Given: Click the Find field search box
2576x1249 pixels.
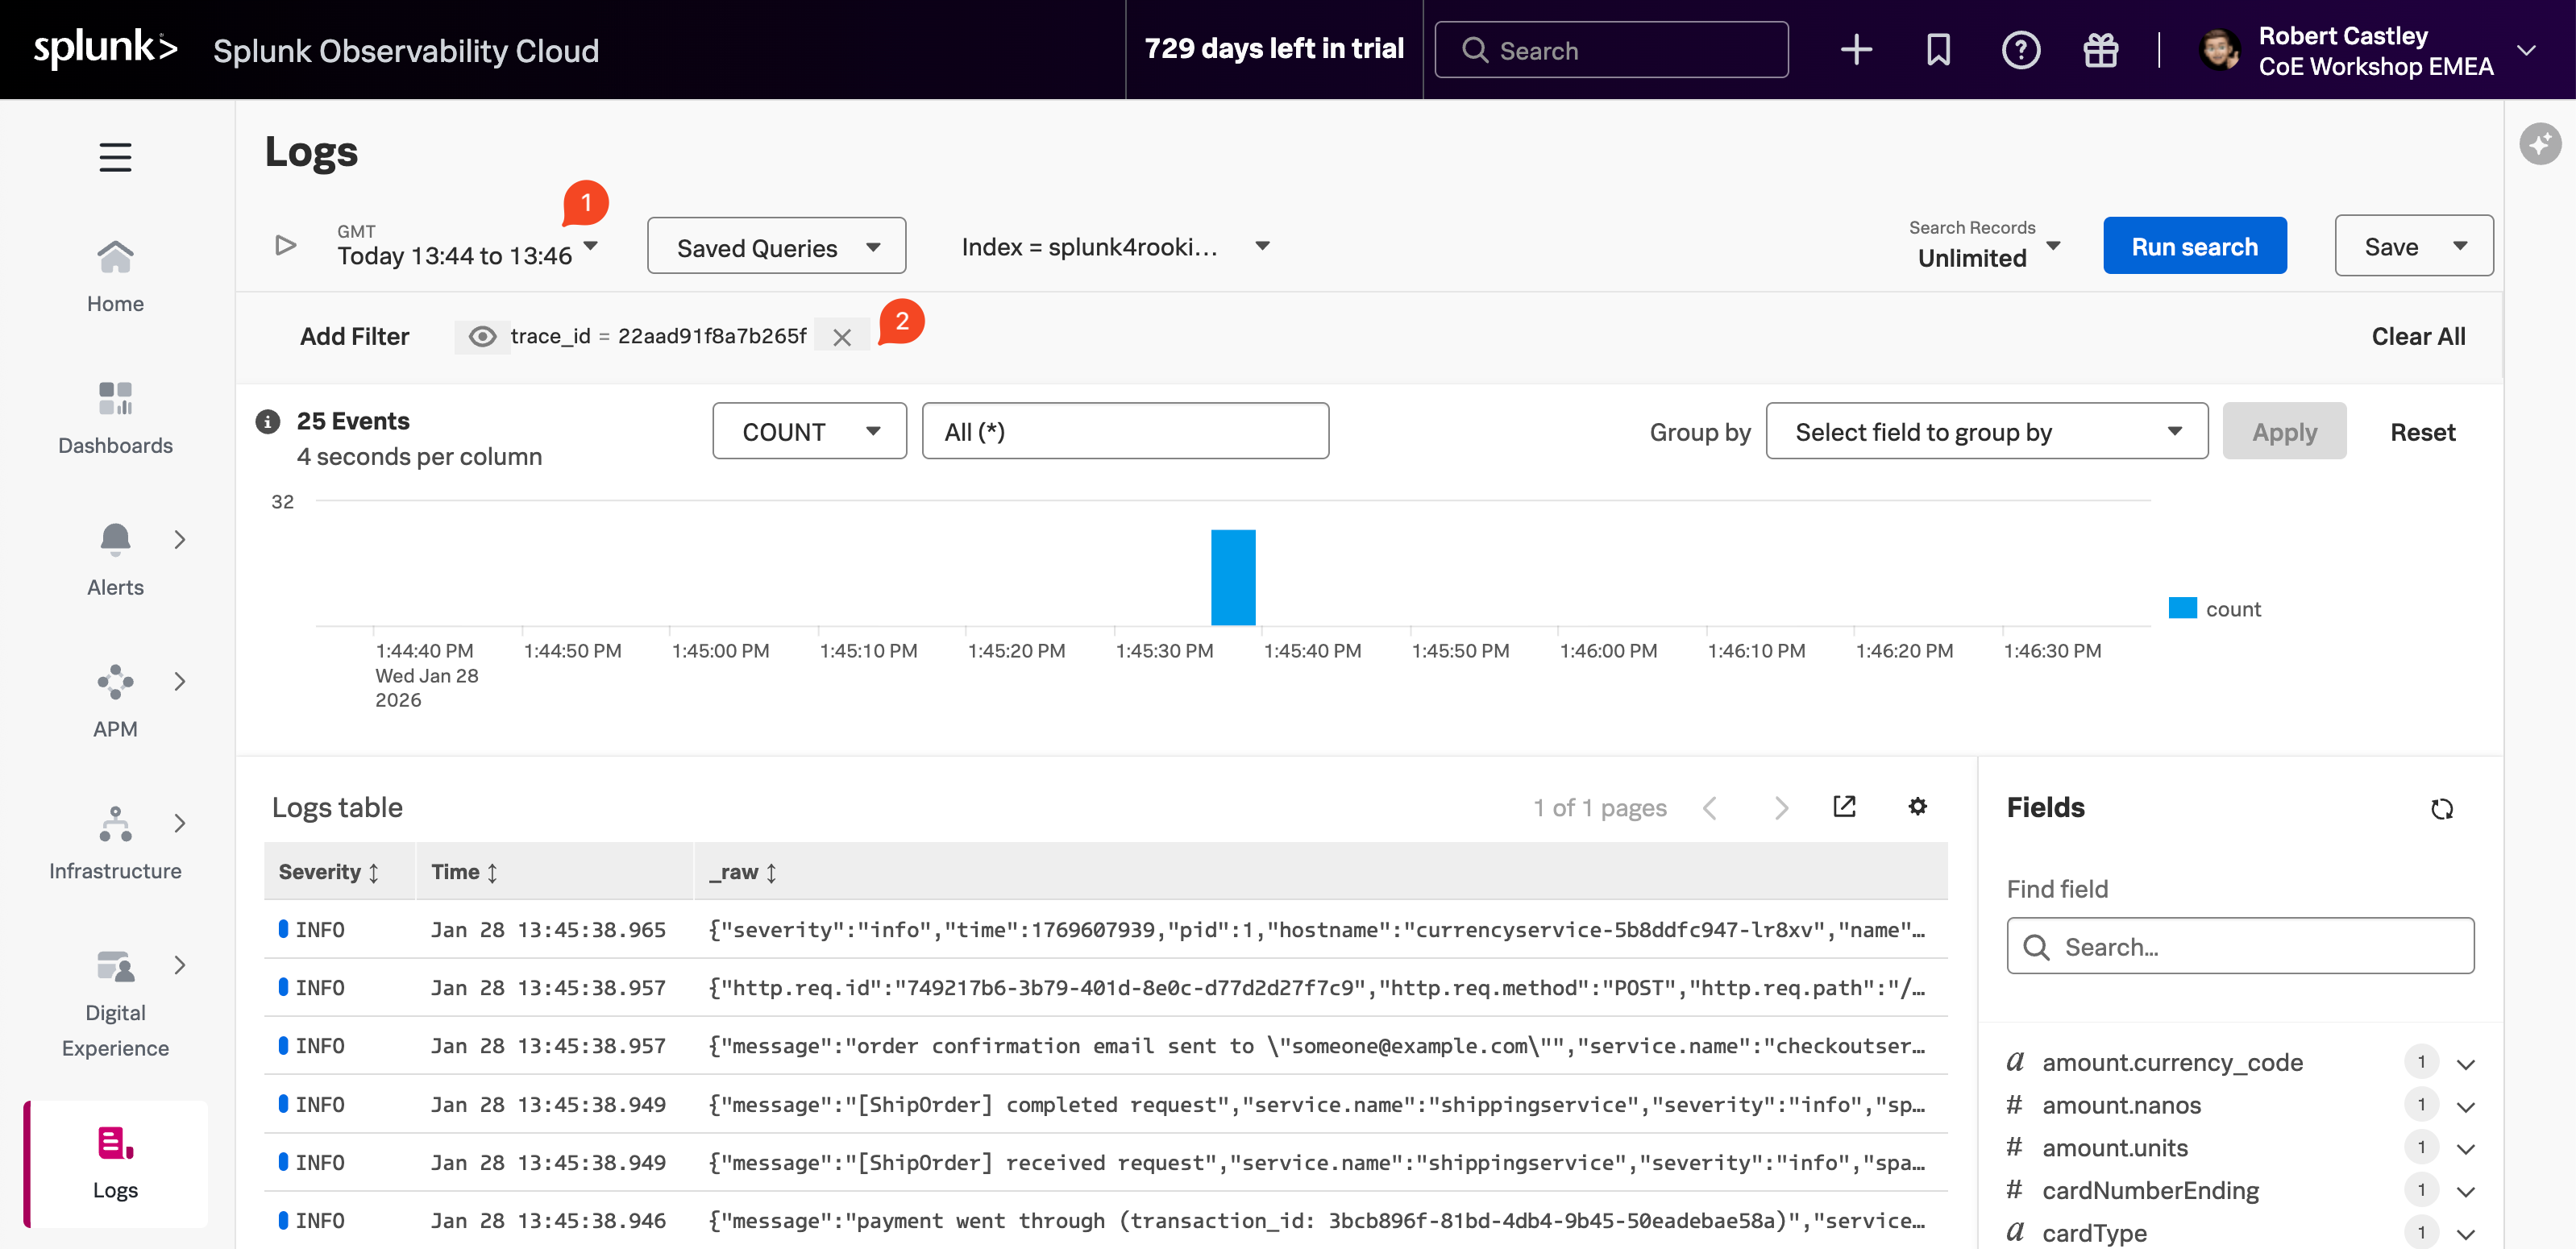Looking at the screenshot, I should 2240,946.
